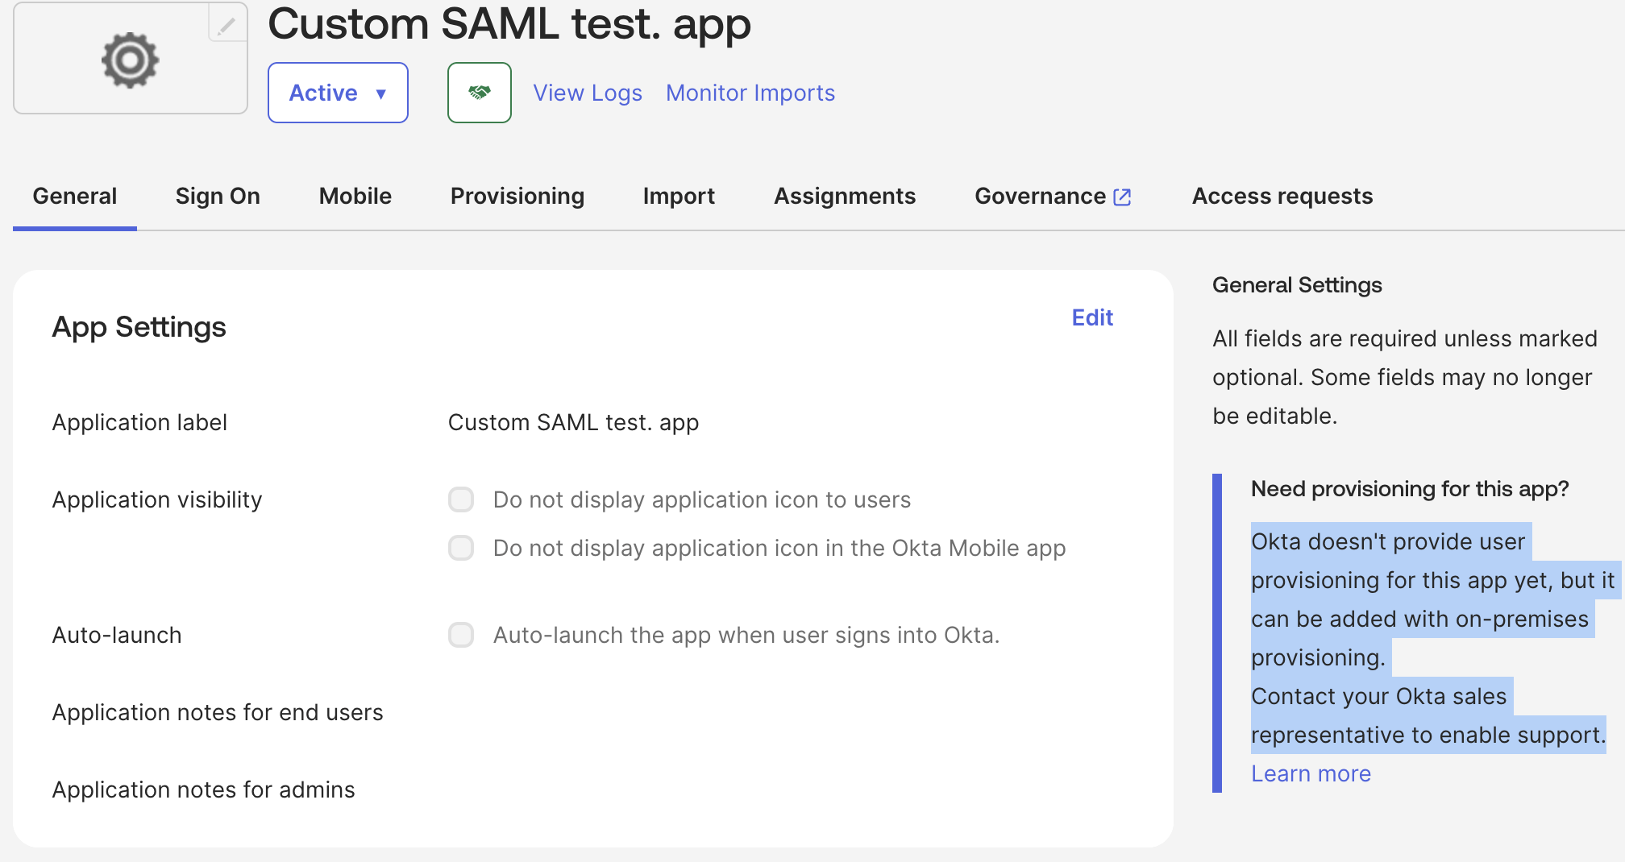Click the green handshake icon button
Image resolution: width=1625 pixels, height=862 pixels.
click(480, 93)
